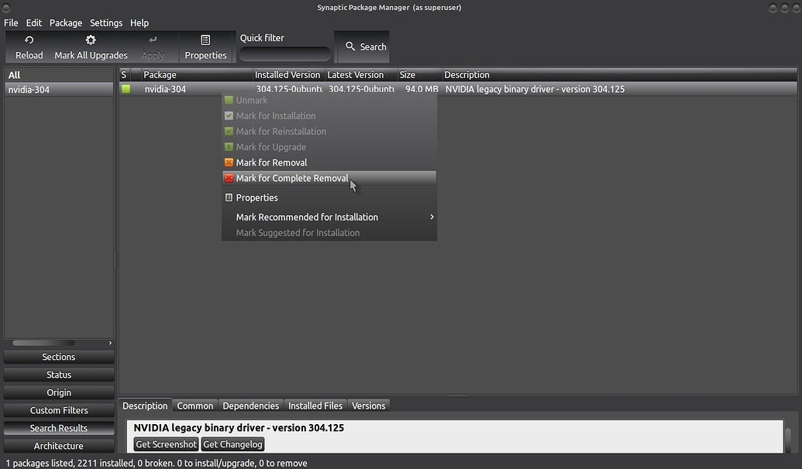Screen dimensions: 802x469
Task: Open the Sections filter view
Action: 58,356
